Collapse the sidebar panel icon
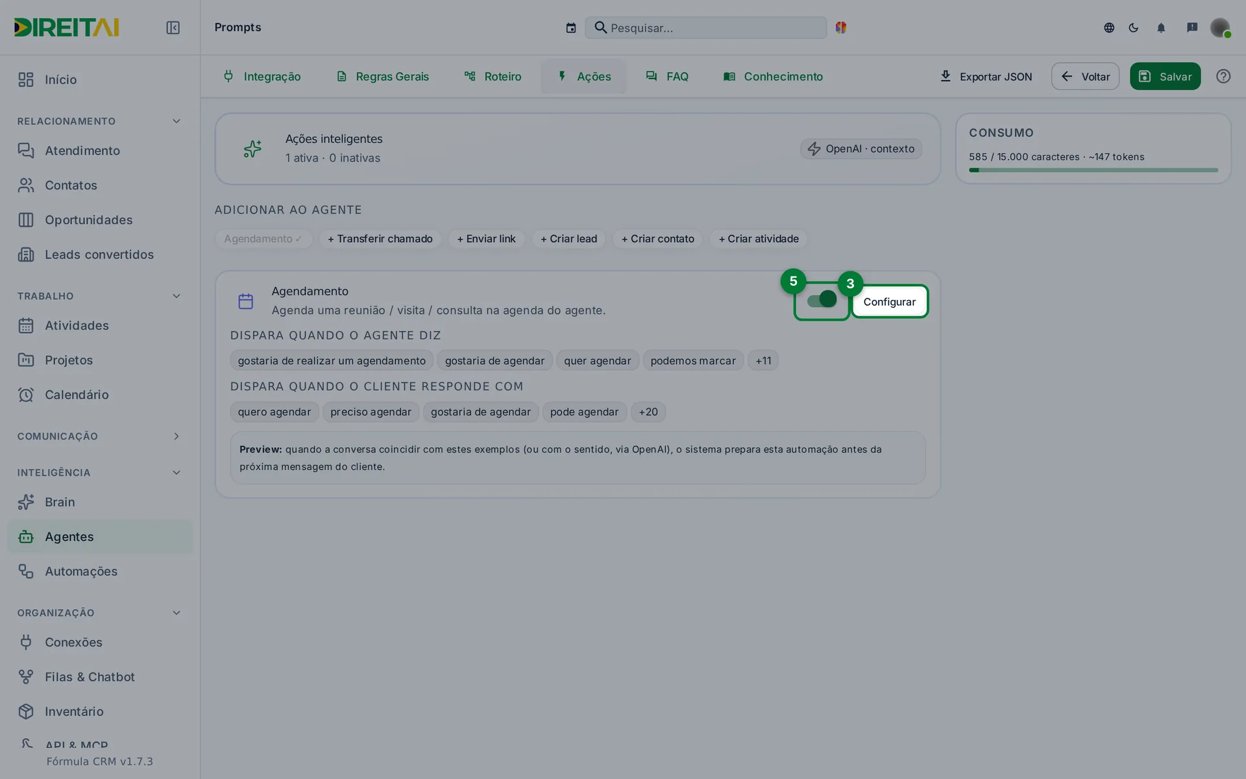 tap(173, 27)
